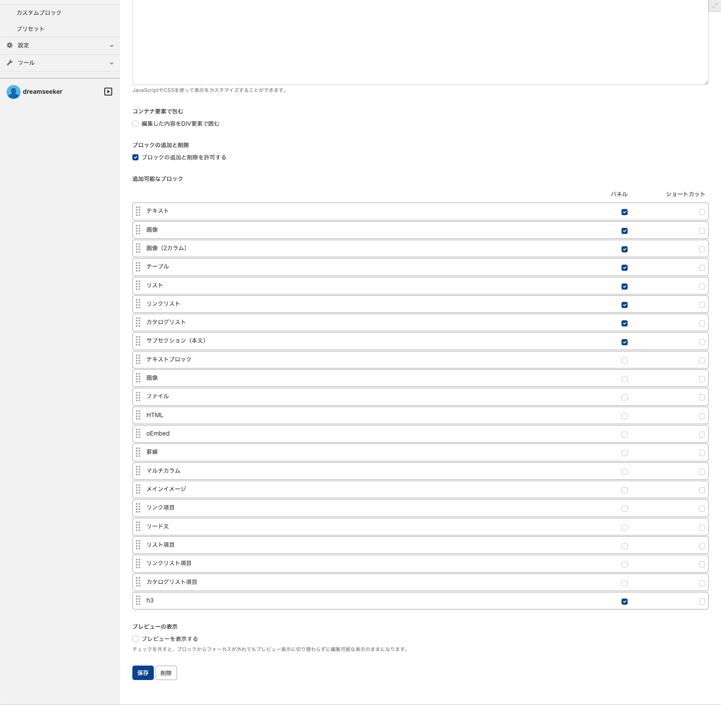This screenshot has height=705, width=721.
Task: Expand the ツール menu arrow
Action: point(112,64)
